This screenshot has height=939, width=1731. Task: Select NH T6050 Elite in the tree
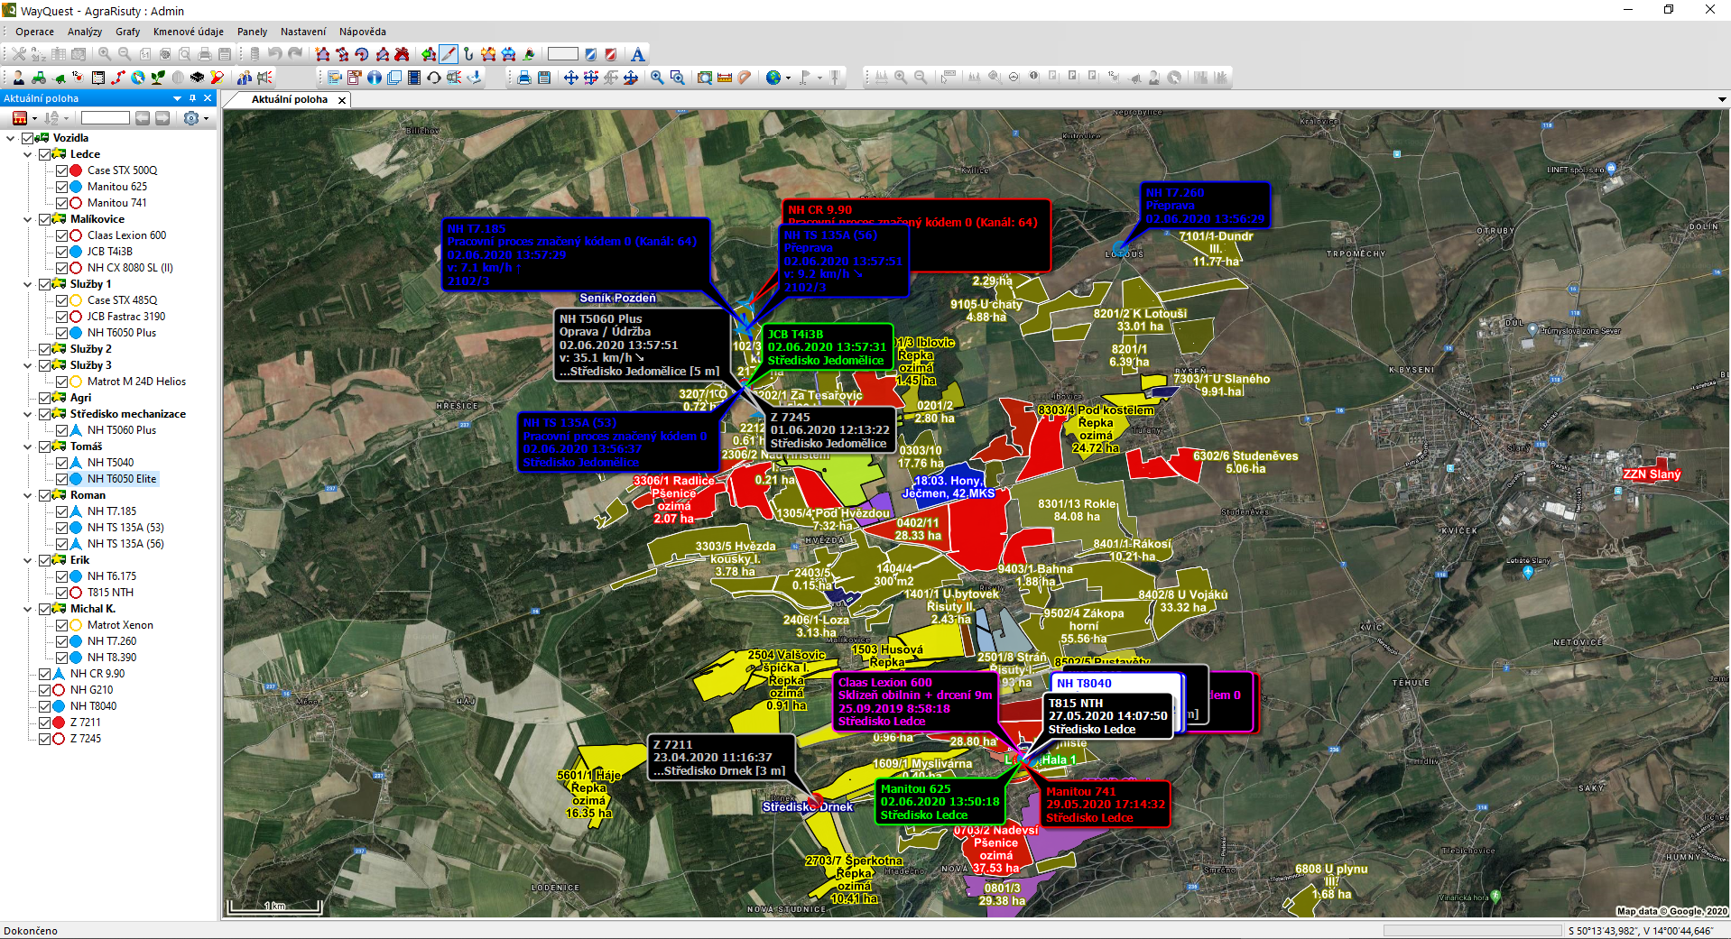click(122, 479)
